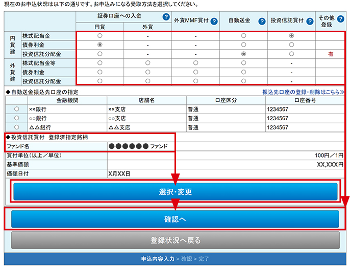Select 外貨 deposit for 外貨建 株式配当金等
Screen dimensions: 350x266
[147, 63]
